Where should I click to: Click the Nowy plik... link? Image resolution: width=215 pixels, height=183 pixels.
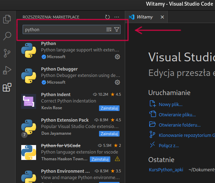click(x=170, y=105)
